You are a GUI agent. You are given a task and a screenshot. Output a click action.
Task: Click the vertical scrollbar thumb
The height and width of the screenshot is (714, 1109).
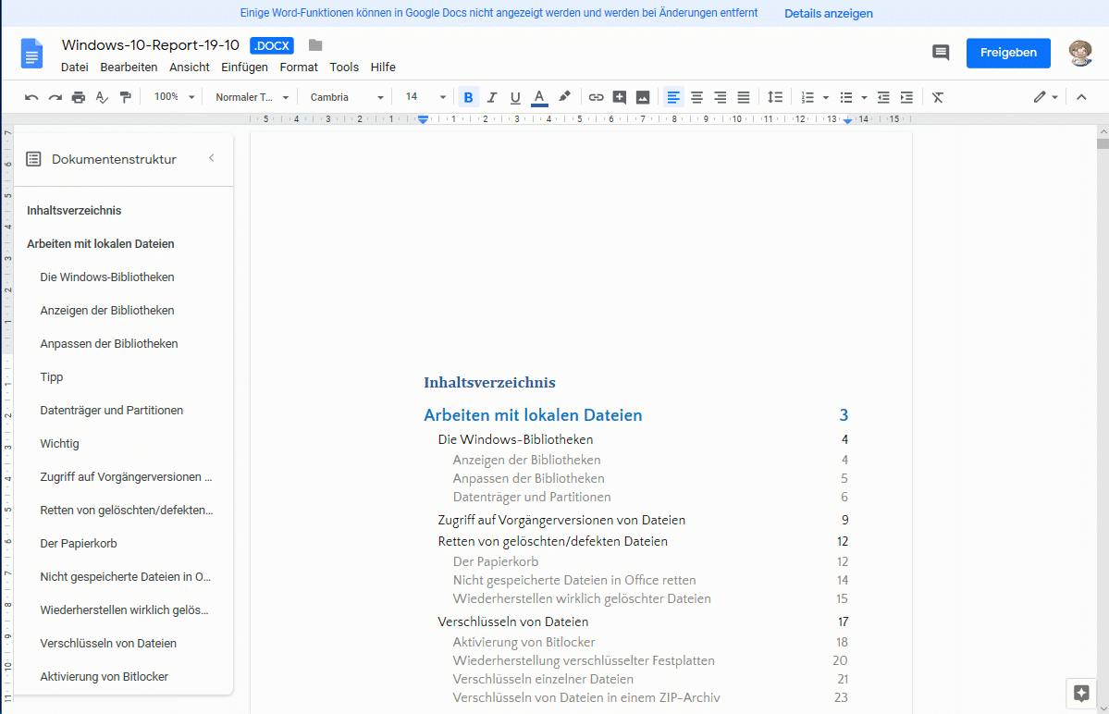point(1103,143)
